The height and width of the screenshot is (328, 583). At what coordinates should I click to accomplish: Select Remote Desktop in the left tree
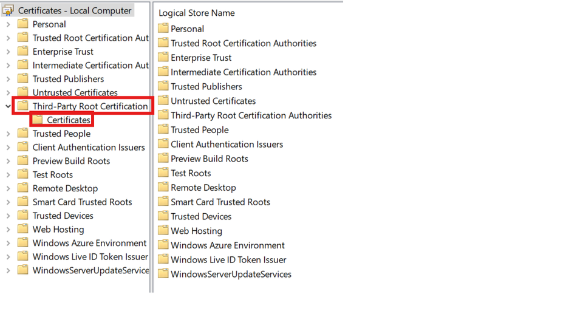click(65, 188)
